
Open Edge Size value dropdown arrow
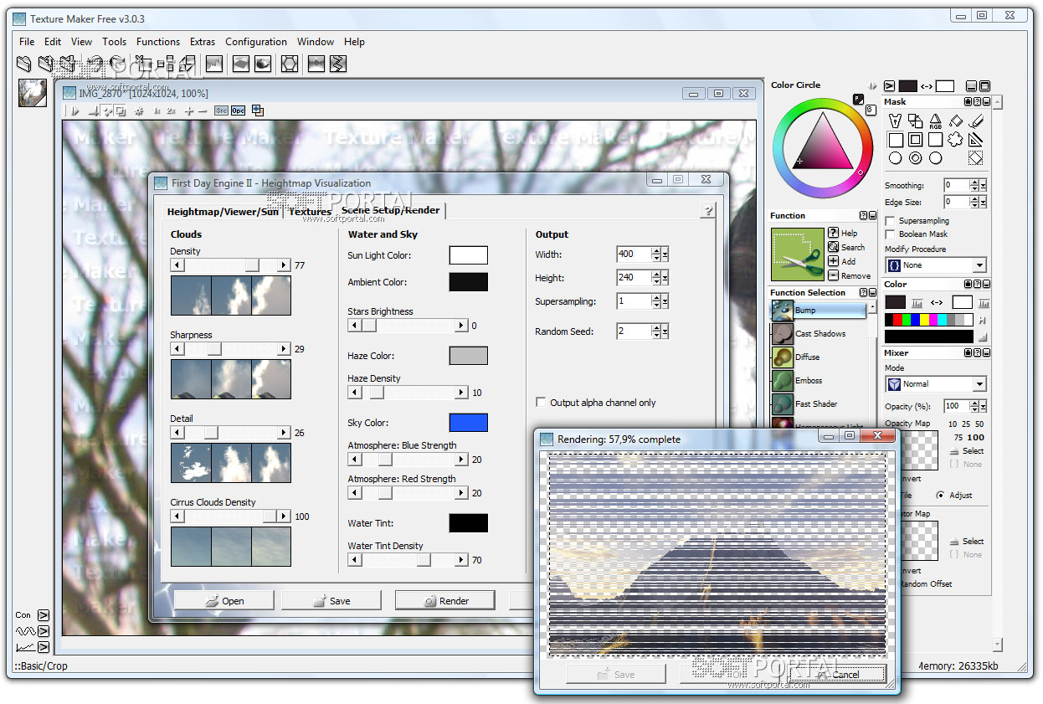click(x=984, y=202)
